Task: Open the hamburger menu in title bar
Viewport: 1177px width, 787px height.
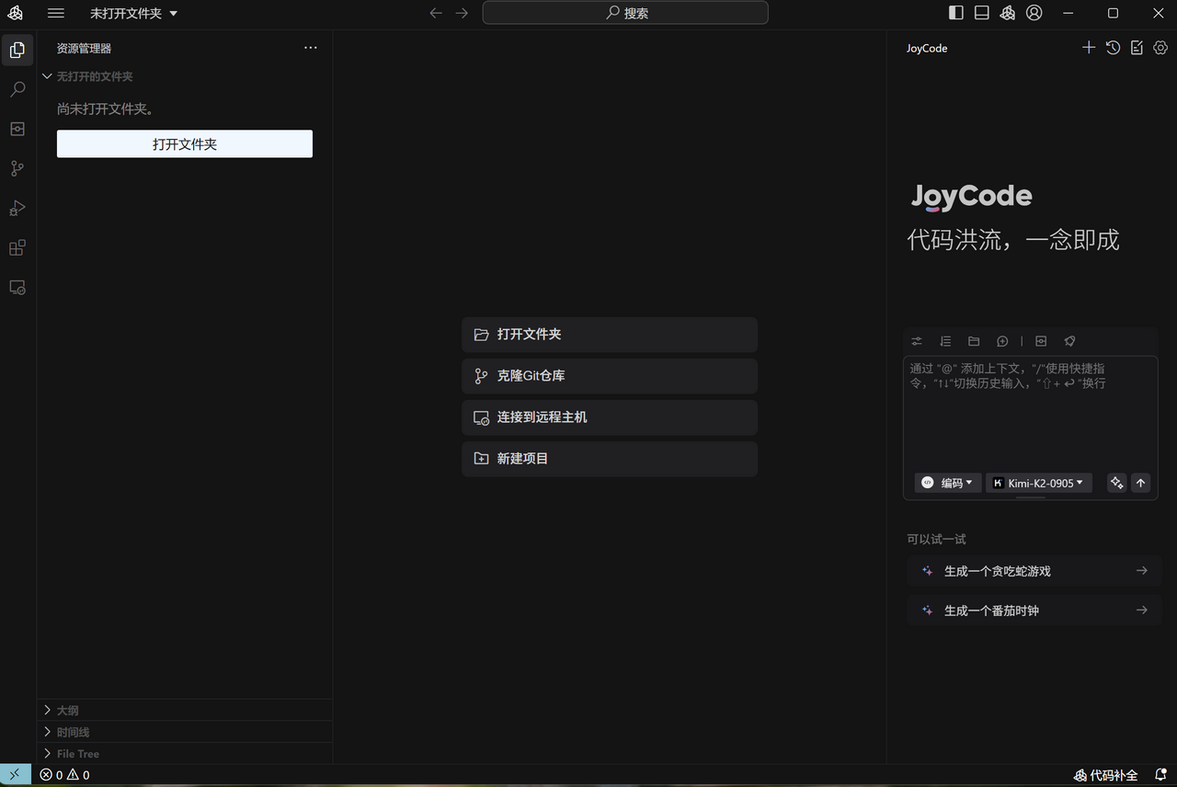Action: [x=55, y=13]
